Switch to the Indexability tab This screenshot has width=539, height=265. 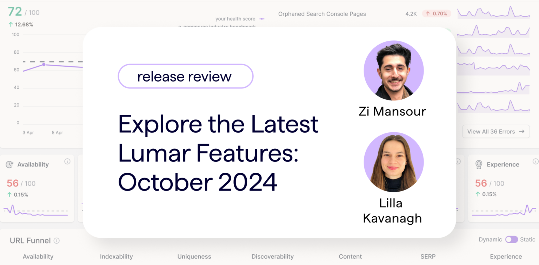(x=116, y=257)
